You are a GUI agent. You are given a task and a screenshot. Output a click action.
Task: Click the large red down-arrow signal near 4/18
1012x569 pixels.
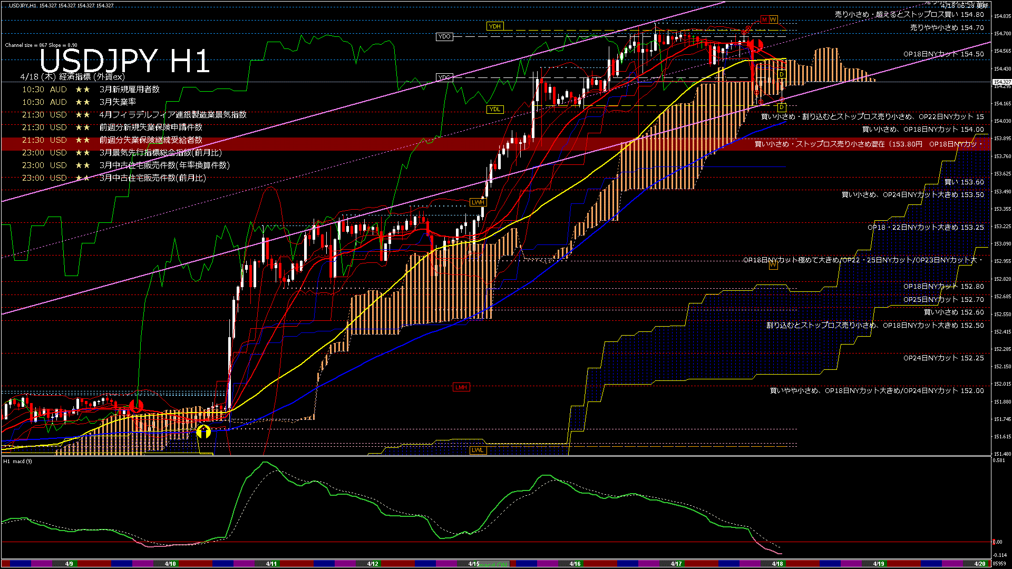[756, 45]
